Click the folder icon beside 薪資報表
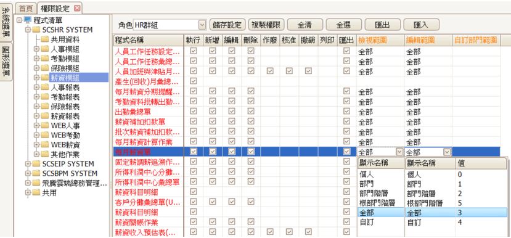 click(45, 116)
